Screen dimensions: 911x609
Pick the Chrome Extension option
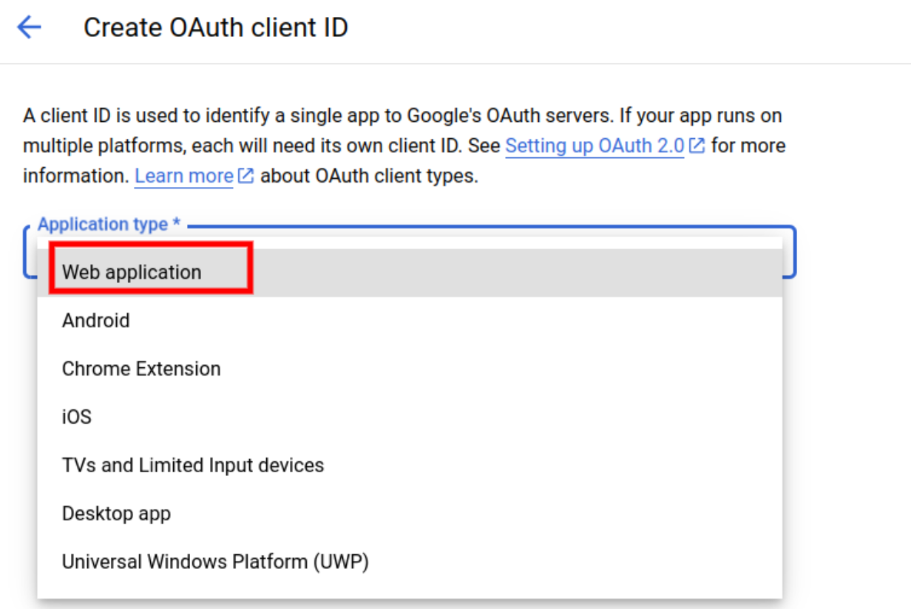coord(141,369)
